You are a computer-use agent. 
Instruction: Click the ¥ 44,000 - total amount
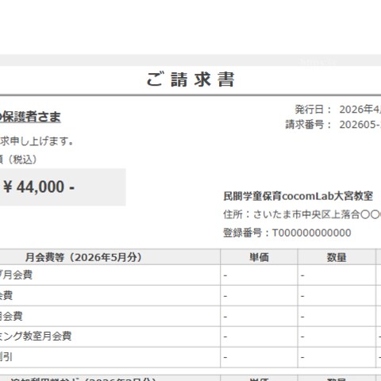click(39, 187)
